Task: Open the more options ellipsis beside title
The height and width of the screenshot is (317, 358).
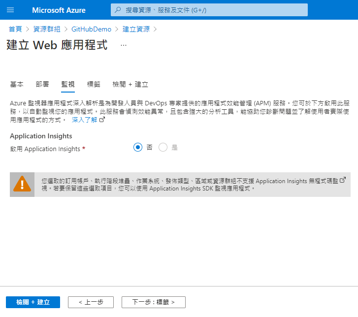Action: tap(124, 45)
